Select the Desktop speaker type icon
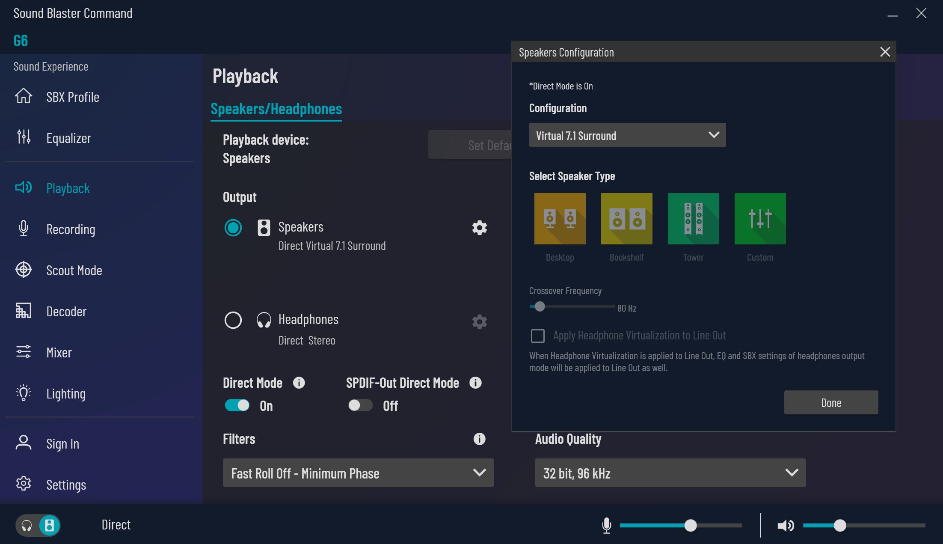The image size is (943, 544). click(560, 219)
